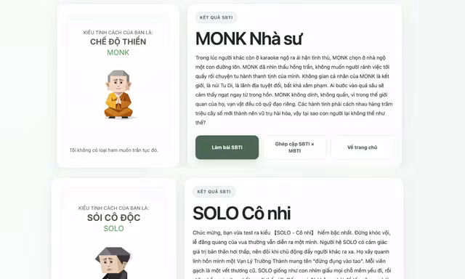This screenshot has width=465, height=279.
Task: Click the CHẾ ĐỘ THIỀN card title
Action: 118,41
